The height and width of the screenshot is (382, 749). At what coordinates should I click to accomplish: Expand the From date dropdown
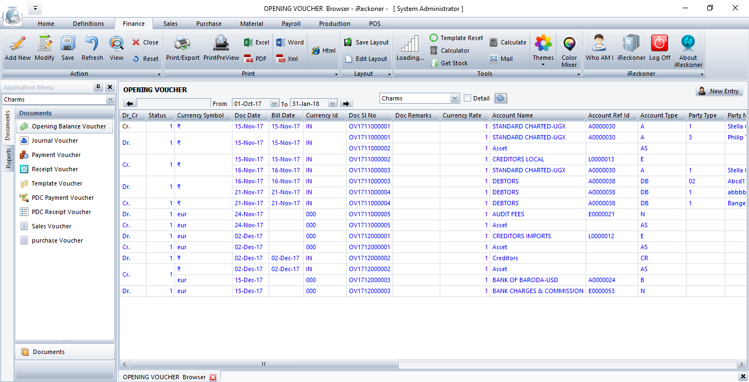274,104
